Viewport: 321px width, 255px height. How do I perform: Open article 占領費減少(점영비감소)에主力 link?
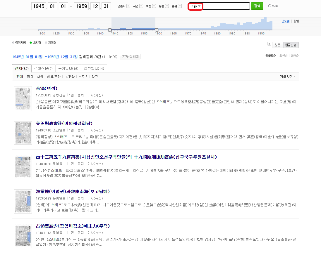73,226
